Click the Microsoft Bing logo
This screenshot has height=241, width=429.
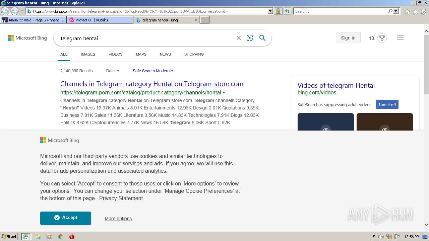click(x=27, y=38)
